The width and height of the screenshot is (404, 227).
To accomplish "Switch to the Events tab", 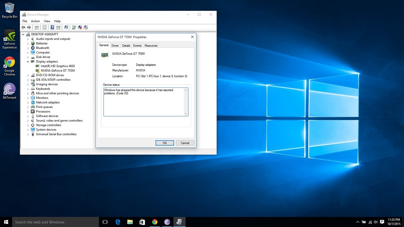I will 137,46.
